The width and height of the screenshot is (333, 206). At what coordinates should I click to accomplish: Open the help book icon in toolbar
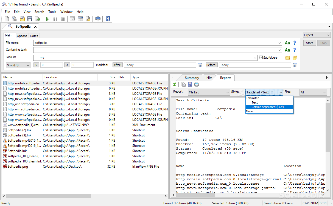click(108, 19)
